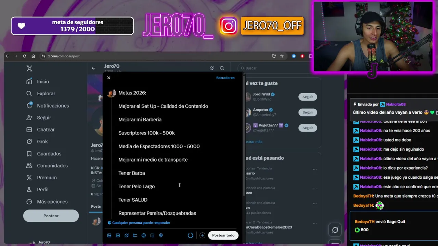Click the install app icon in address bar
This screenshot has width=438, height=246.
pyautogui.click(x=274, y=56)
